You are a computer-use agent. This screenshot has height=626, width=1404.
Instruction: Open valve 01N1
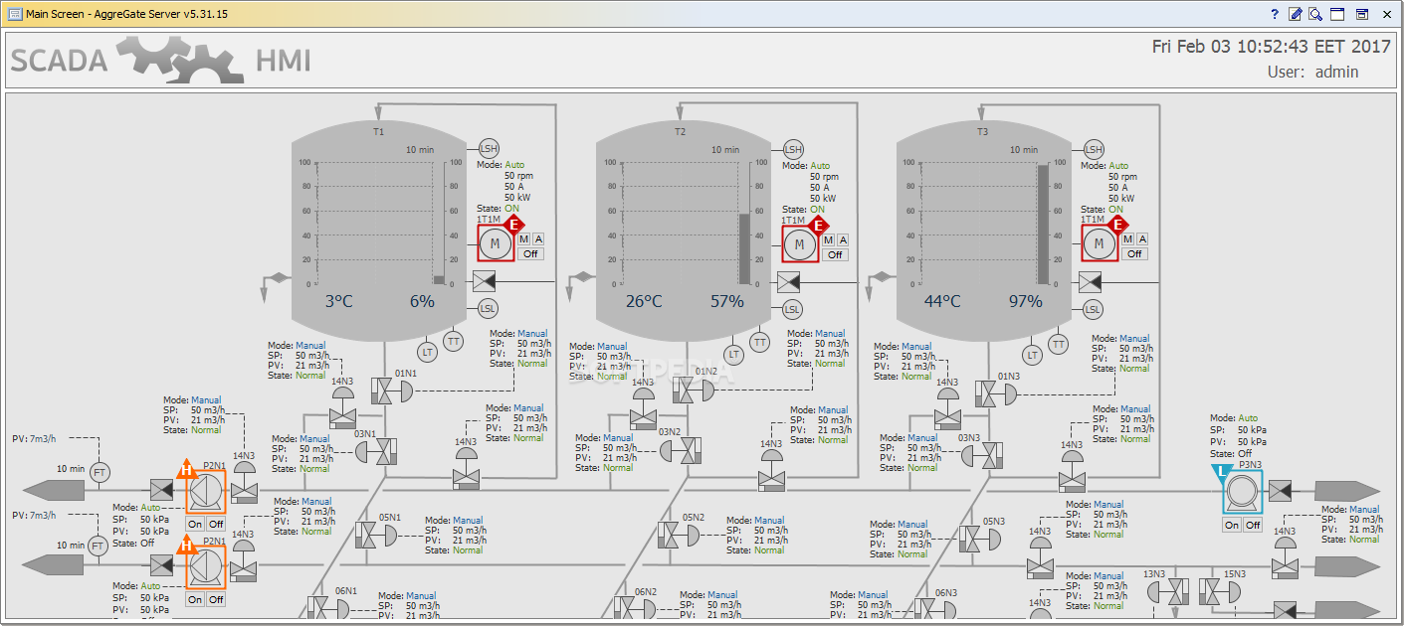390,391
